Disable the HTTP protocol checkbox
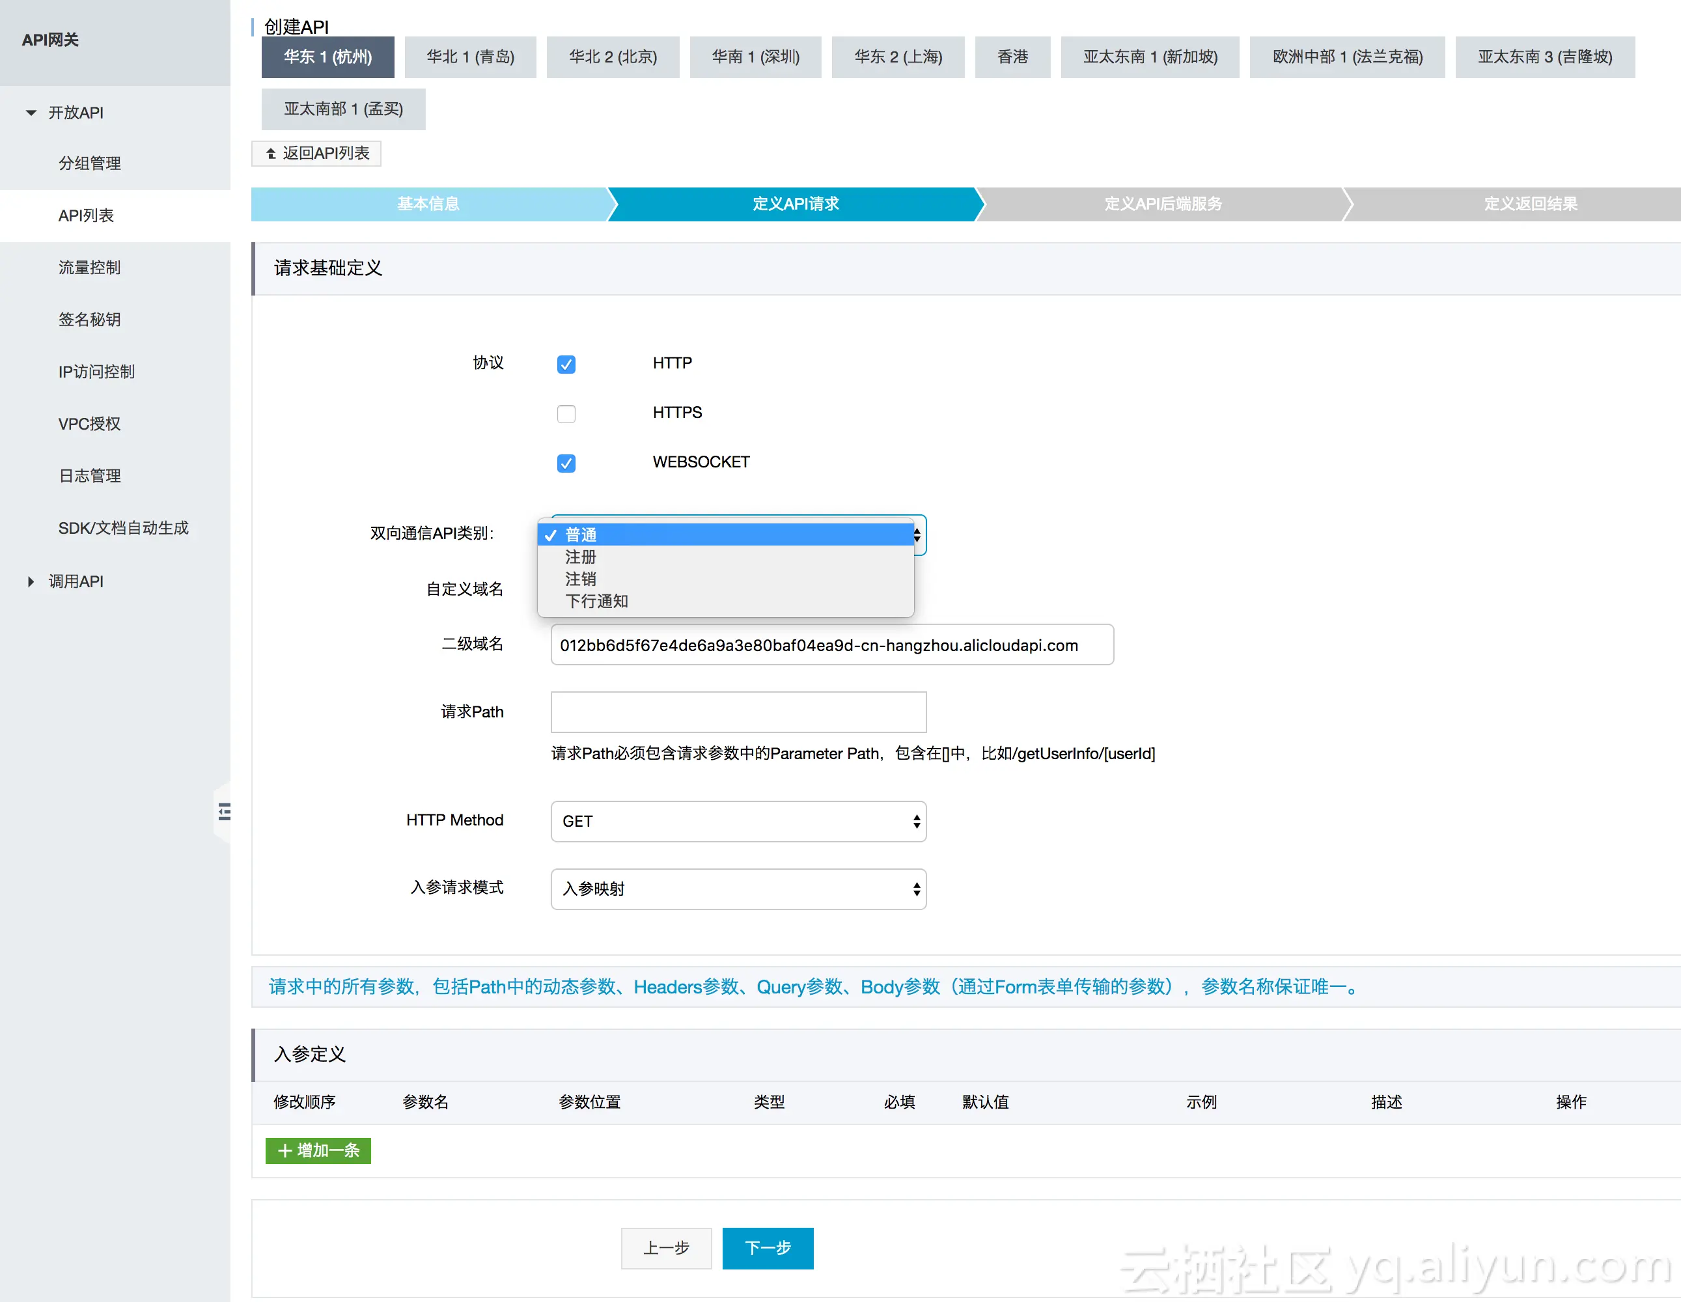Viewport: 1681px width, 1302px height. click(x=566, y=364)
